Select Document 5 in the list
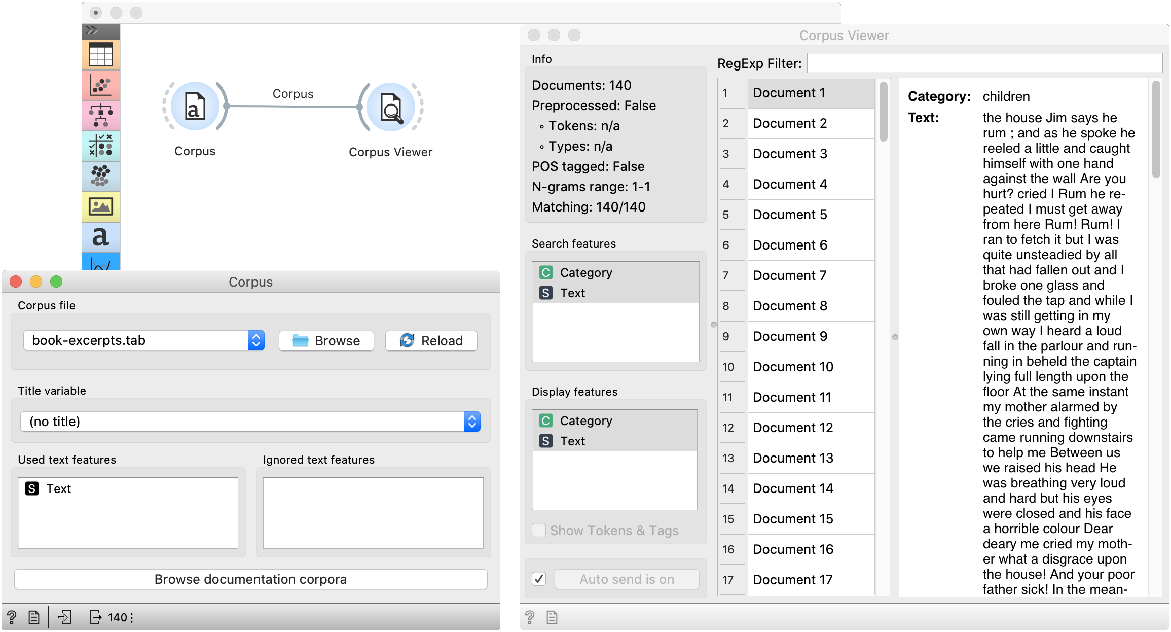This screenshot has width=1171, height=632. pyautogui.click(x=790, y=215)
